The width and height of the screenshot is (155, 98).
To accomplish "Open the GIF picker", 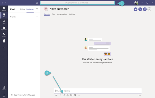I will click(71, 95).
